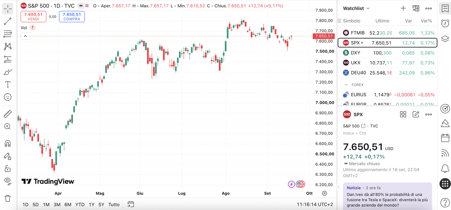Select the trend line drawing tool
This screenshot has width=451, height=210.
[8, 21]
